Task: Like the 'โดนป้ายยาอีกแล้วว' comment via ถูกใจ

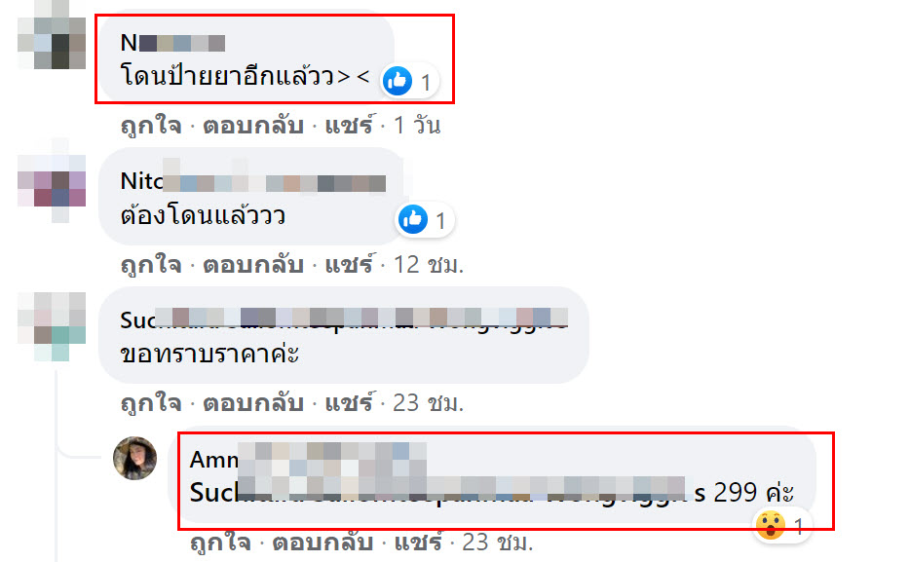Action: 151,126
